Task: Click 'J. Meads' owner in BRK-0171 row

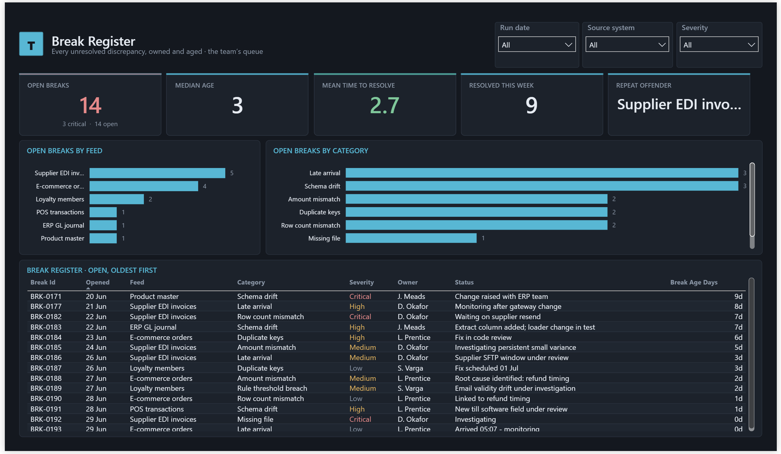Action: click(411, 297)
